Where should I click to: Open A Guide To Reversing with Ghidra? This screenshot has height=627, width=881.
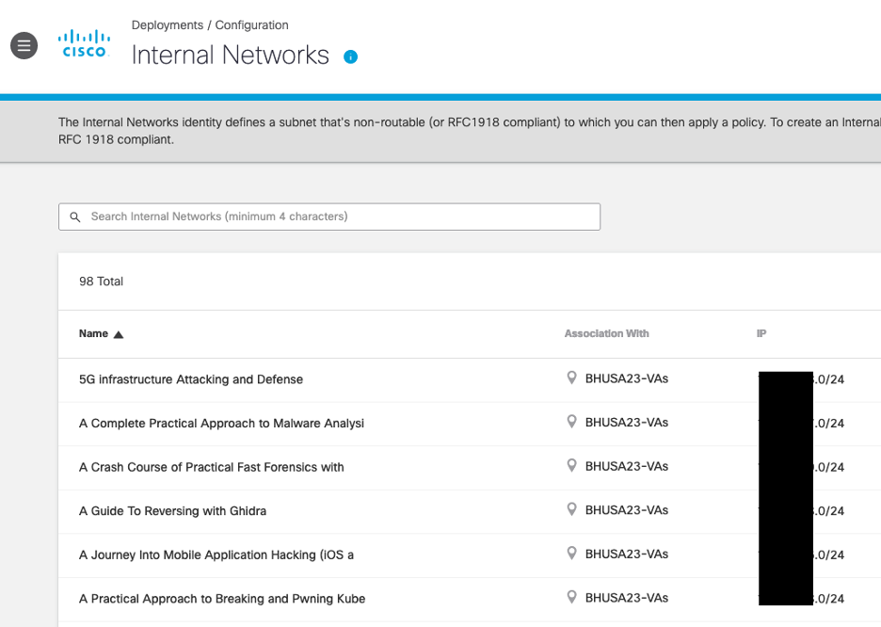pyautogui.click(x=172, y=511)
